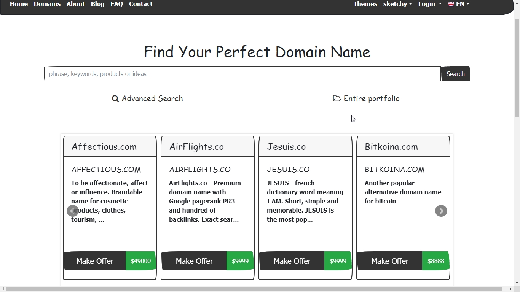Navigate to the Blog menu item
This screenshot has height=292, width=520.
point(97,4)
